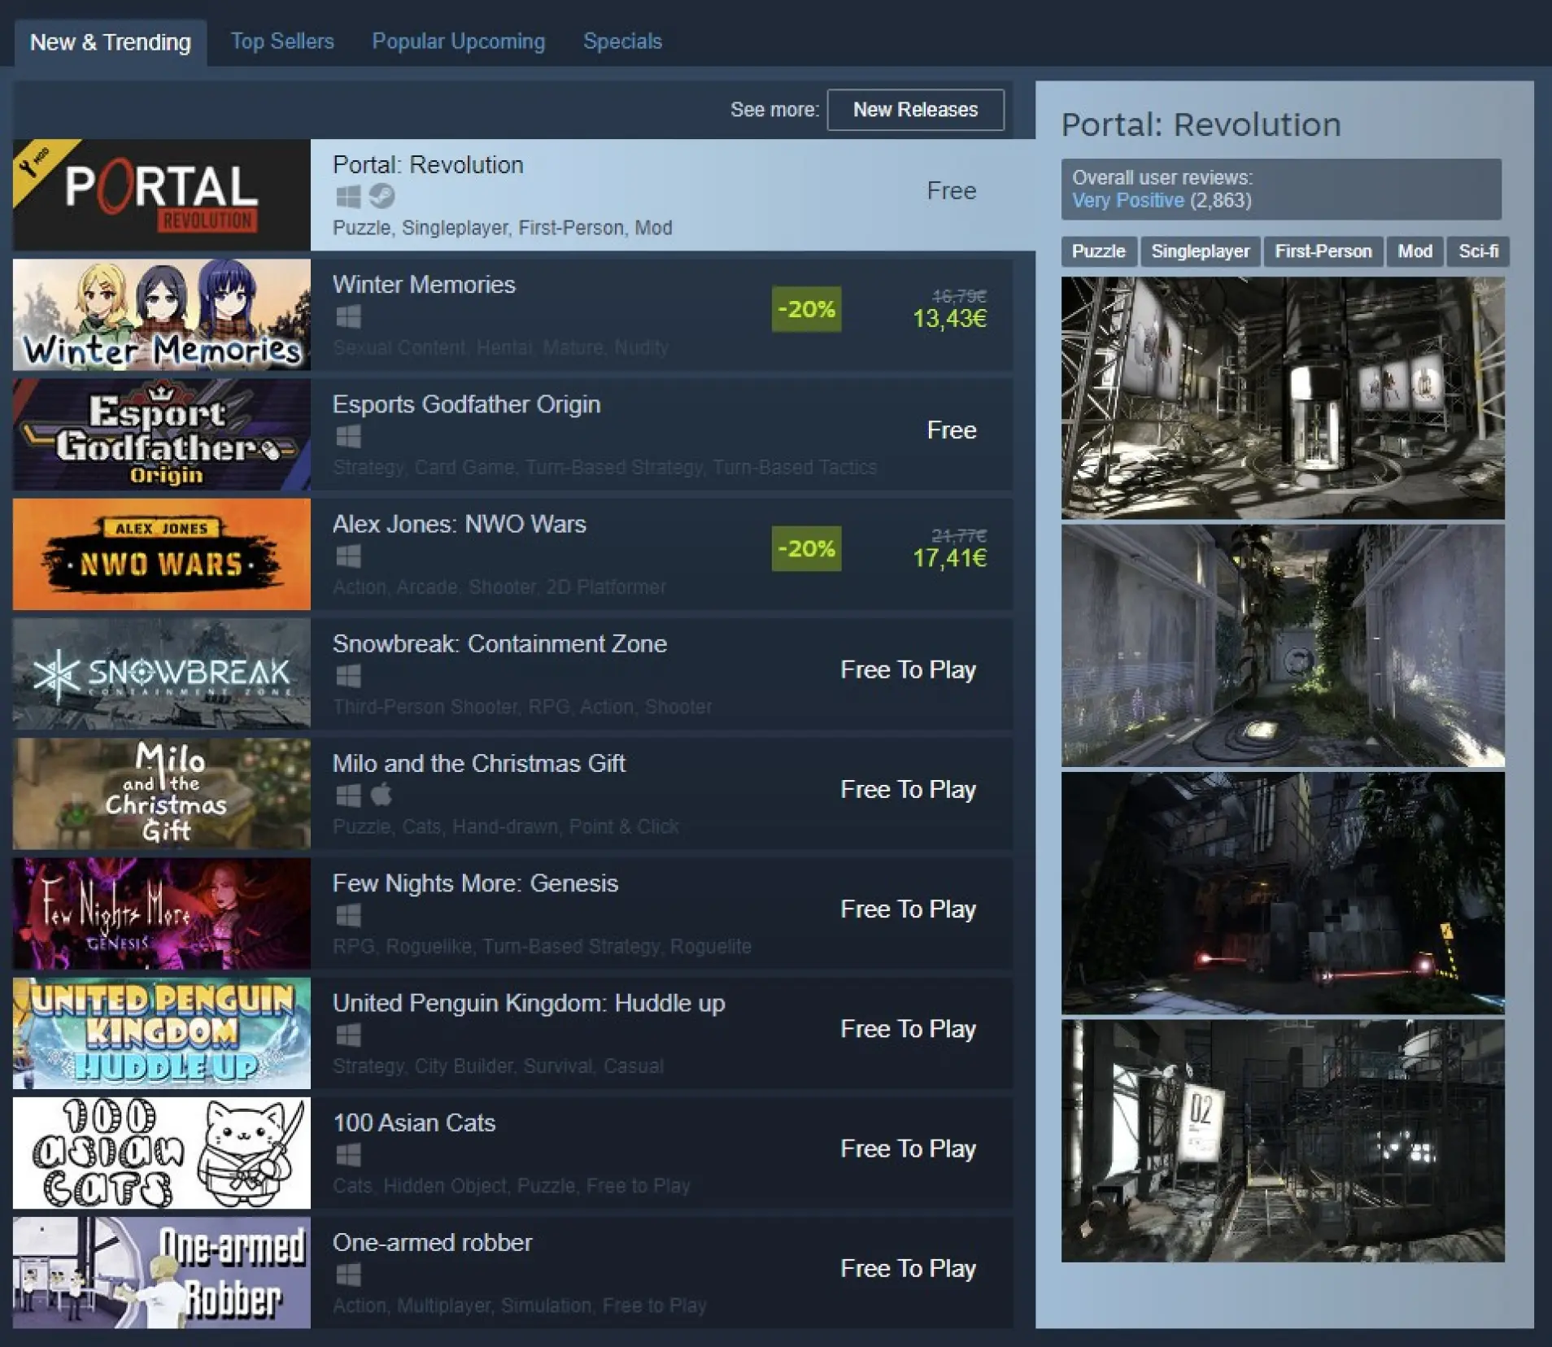Click the Windows icon under Portal: Revolution
Screen dimensions: 1552x1347
click(x=348, y=196)
